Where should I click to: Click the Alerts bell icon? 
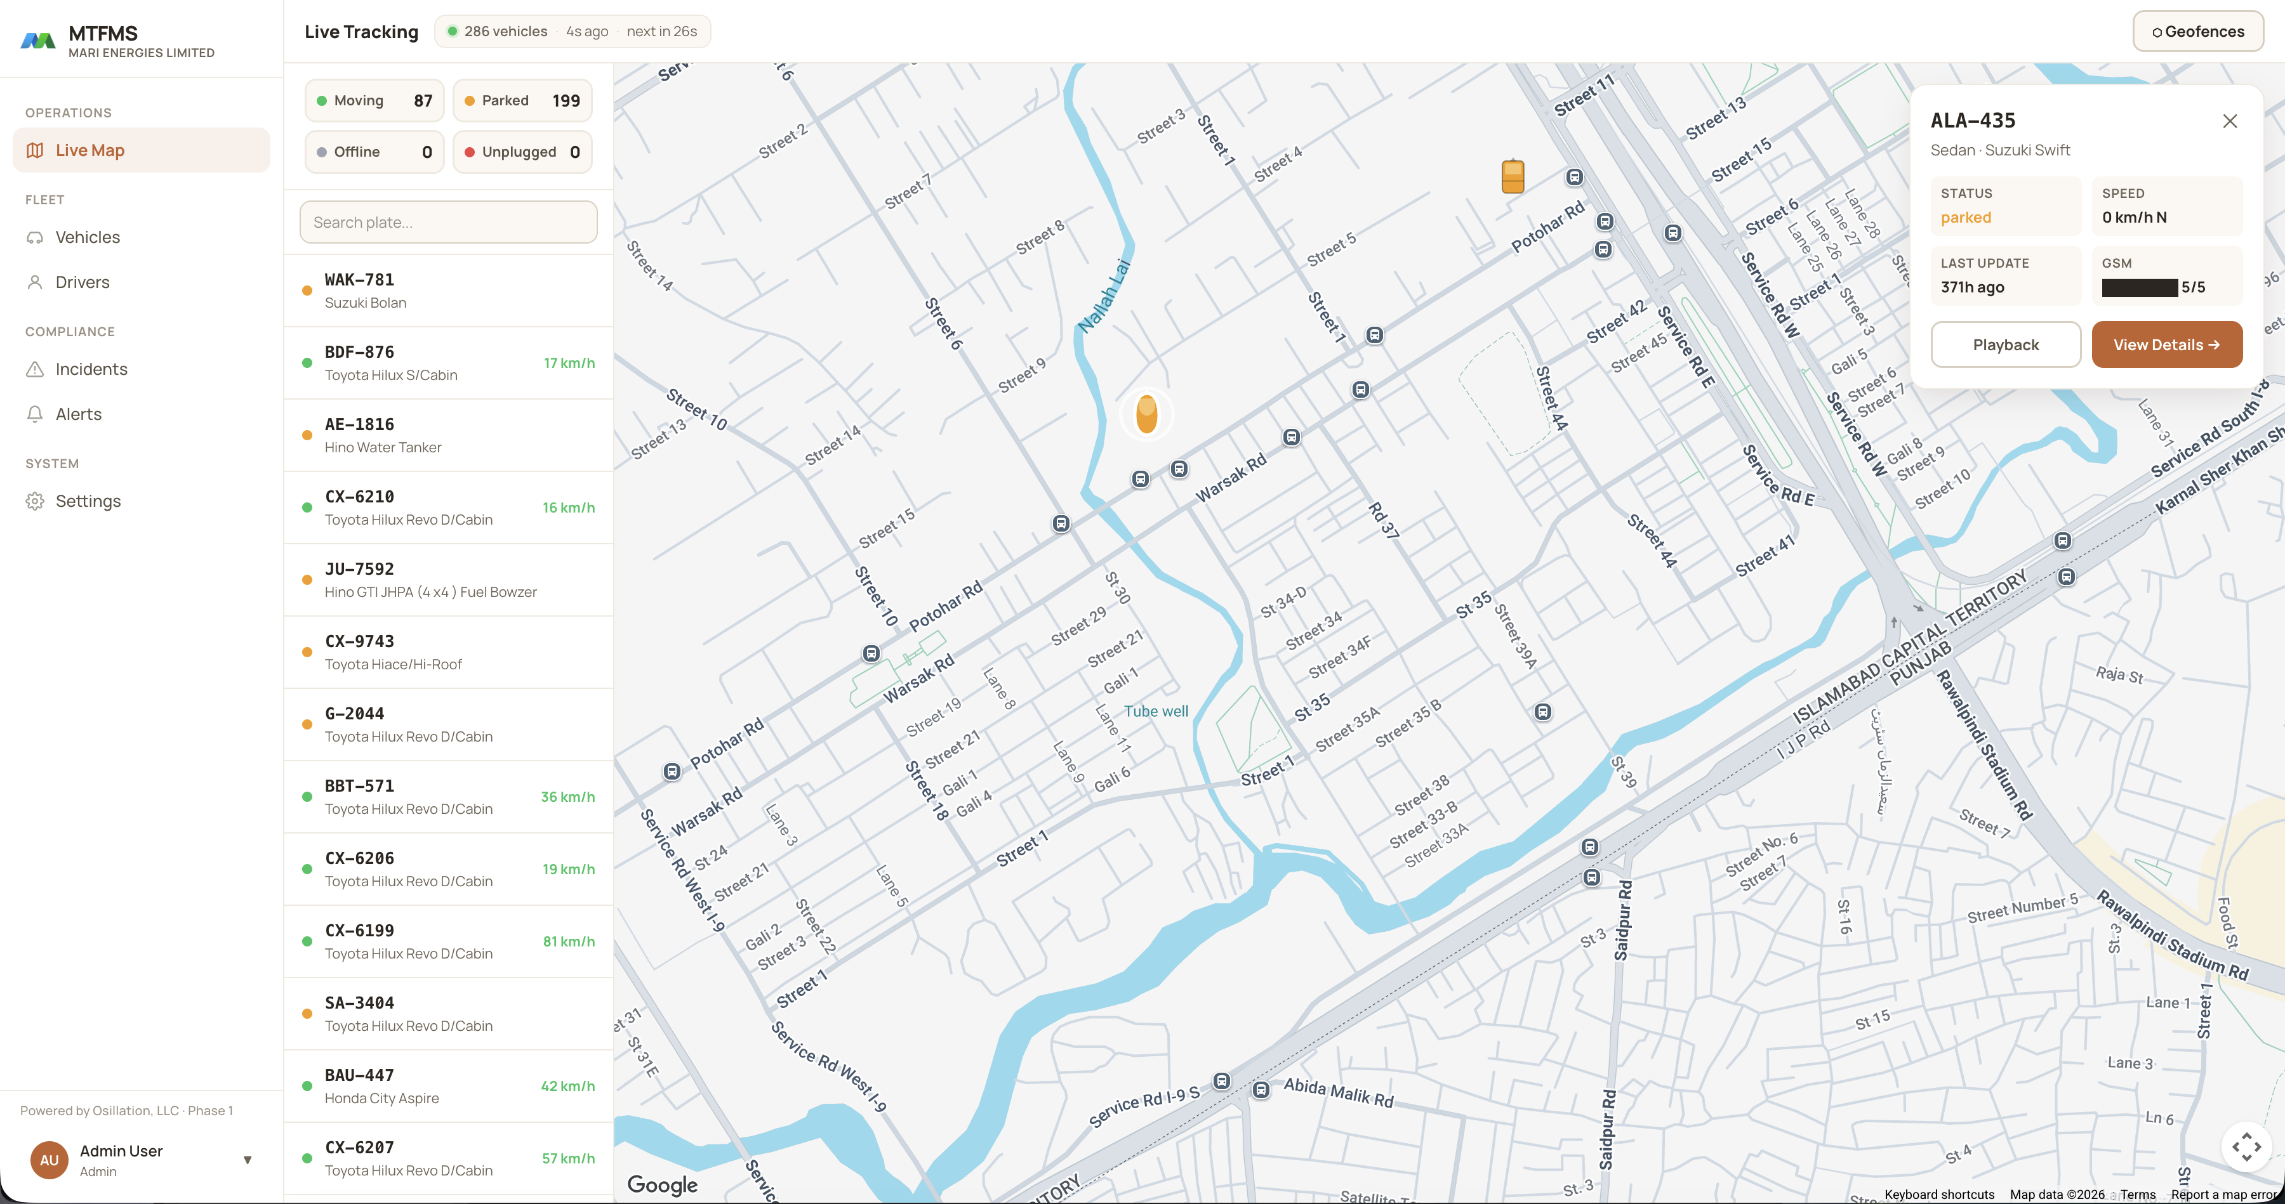pyautogui.click(x=35, y=414)
